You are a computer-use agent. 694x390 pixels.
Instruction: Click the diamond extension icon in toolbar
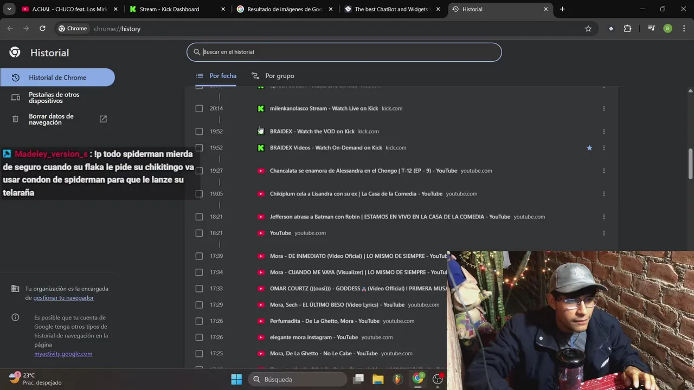click(611, 29)
